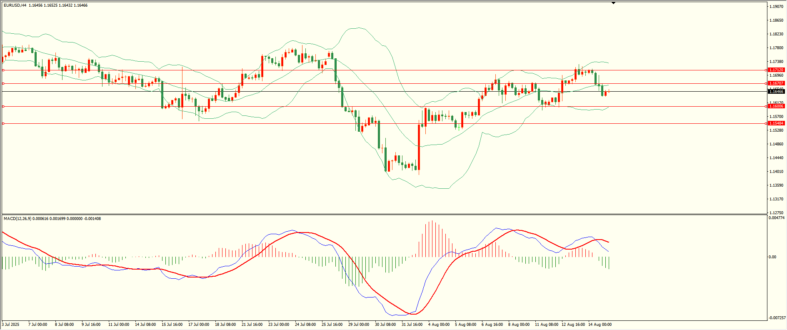Click the 1.18650 price axis value
This screenshot has height=330, width=787.
(x=776, y=20)
